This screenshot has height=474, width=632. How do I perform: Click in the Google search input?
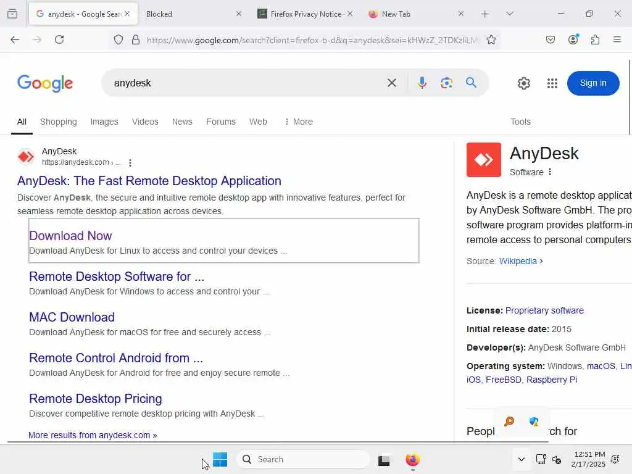pyautogui.click(x=246, y=83)
